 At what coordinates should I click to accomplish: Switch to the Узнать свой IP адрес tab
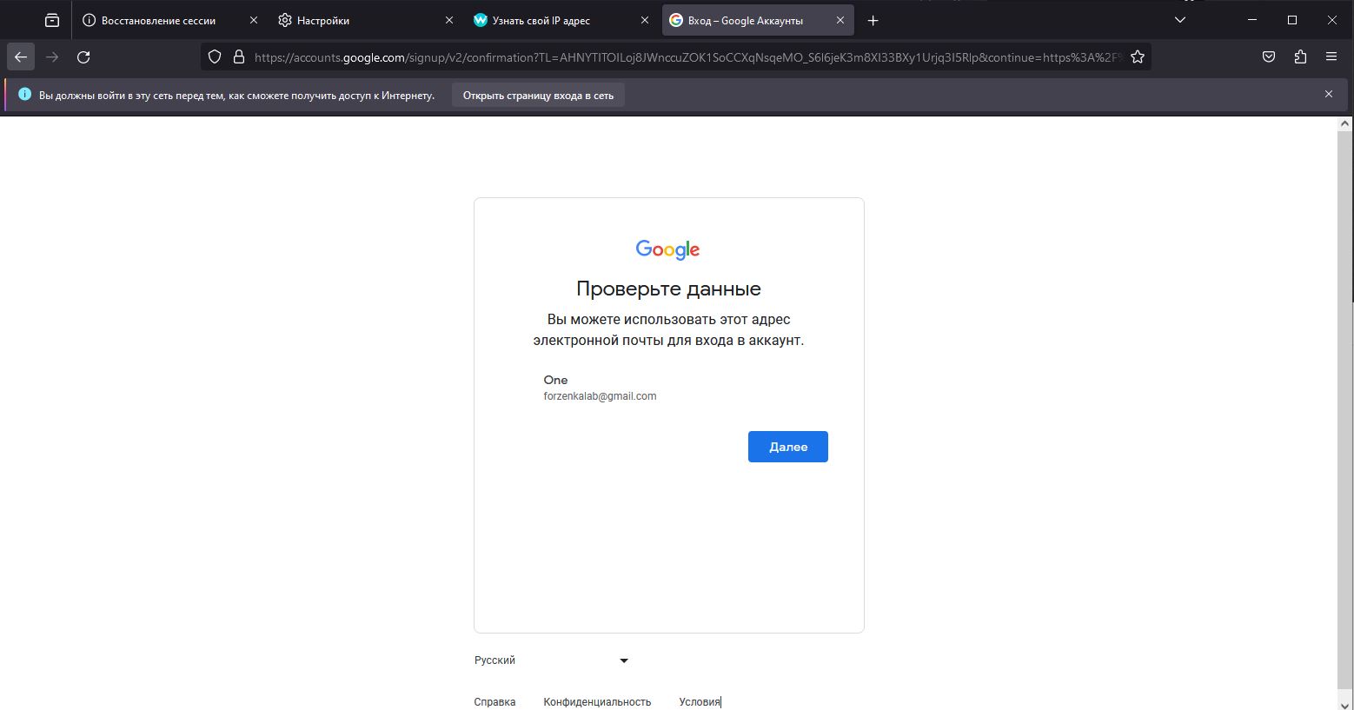561,20
